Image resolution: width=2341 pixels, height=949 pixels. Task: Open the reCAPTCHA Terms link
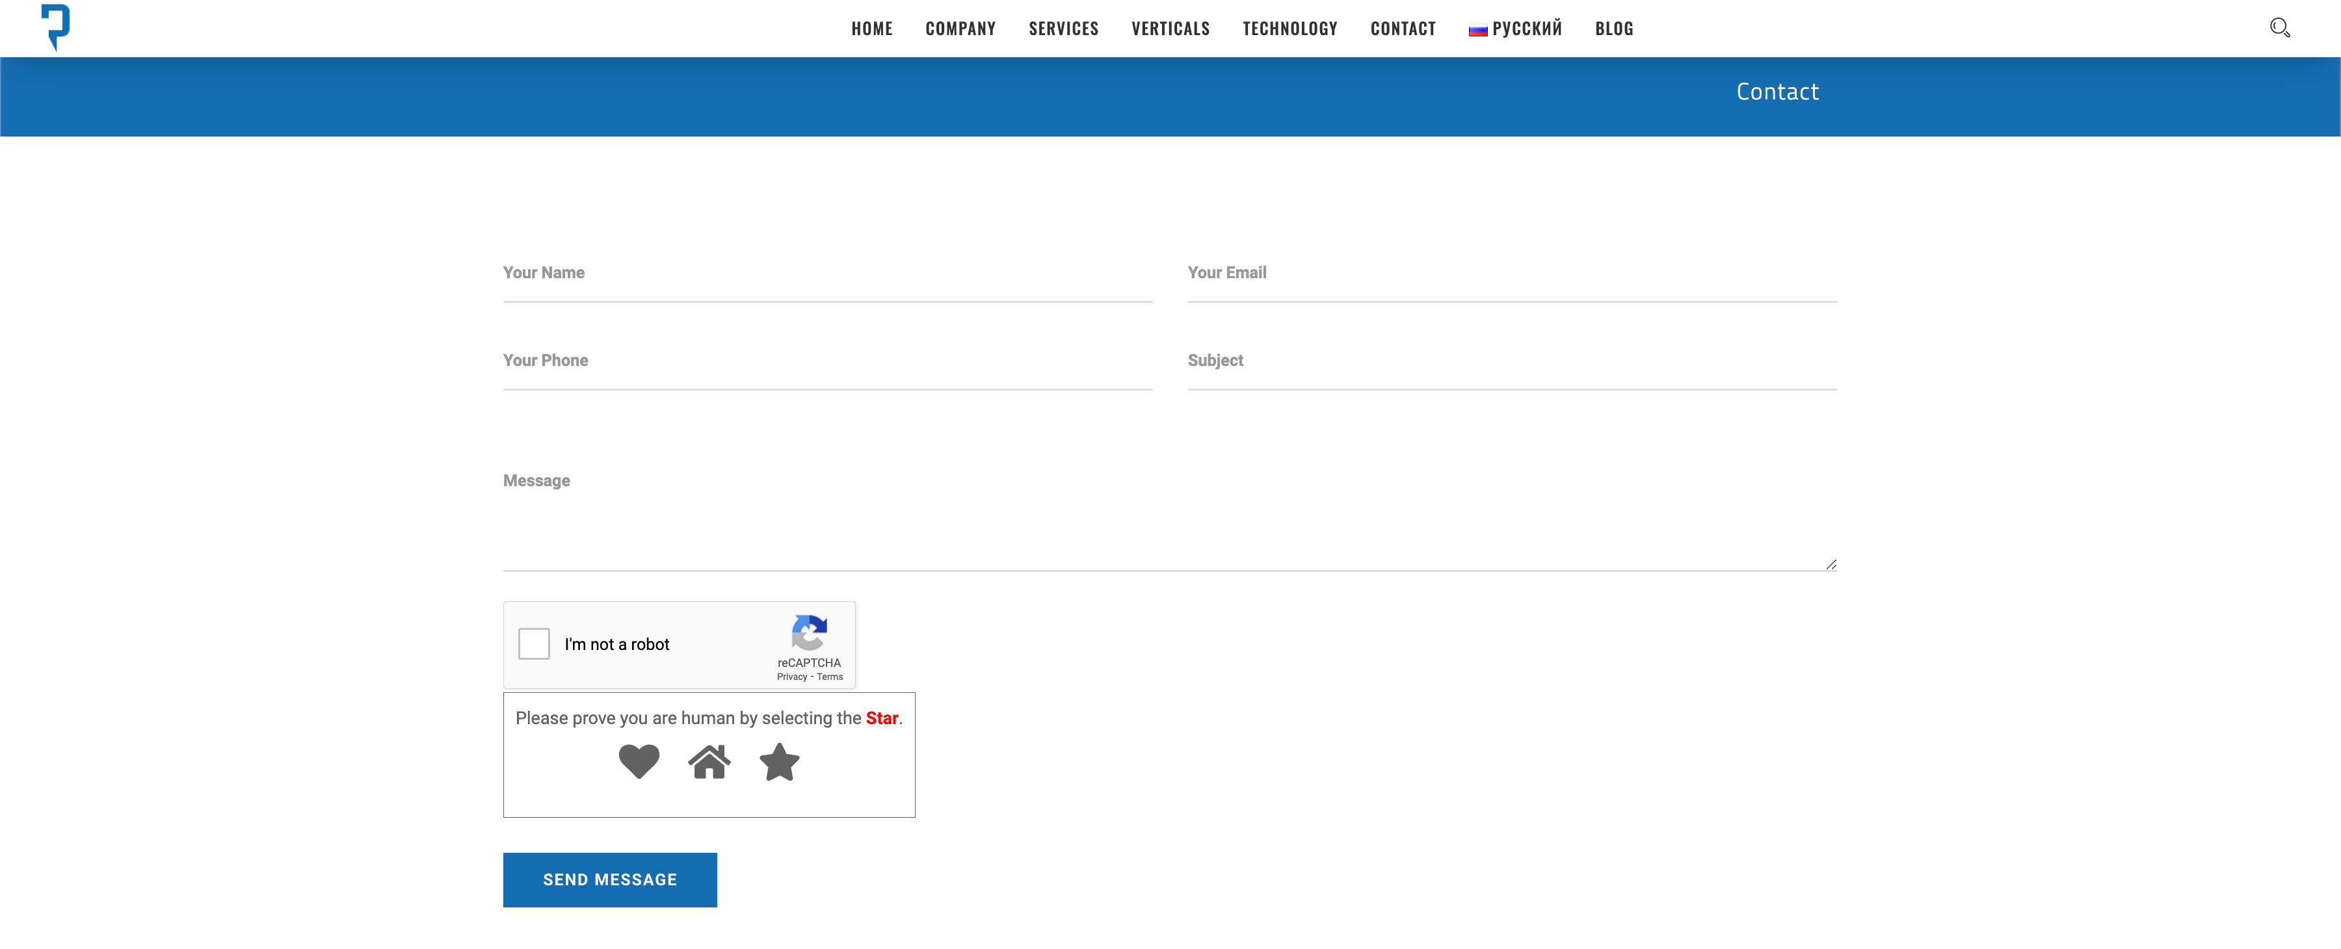click(830, 677)
